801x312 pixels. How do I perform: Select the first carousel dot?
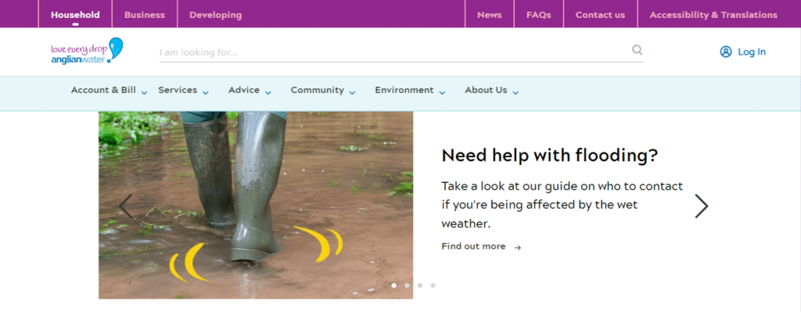coord(394,285)
